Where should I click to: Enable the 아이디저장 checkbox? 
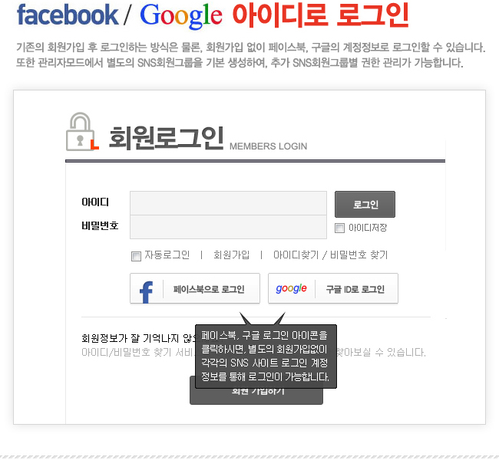click(339, 228)
